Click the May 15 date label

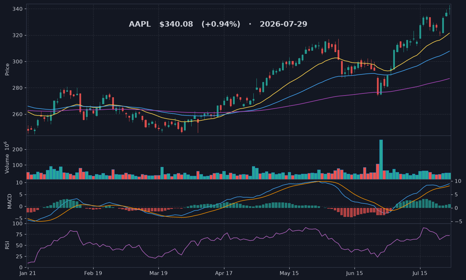pyautogui.click(x=289, y=273)
